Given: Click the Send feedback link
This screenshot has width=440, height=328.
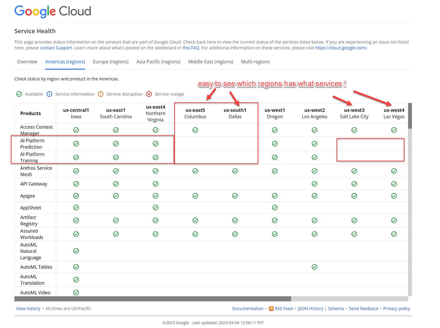Looking at the screenshot, I should tap(364, 309).
